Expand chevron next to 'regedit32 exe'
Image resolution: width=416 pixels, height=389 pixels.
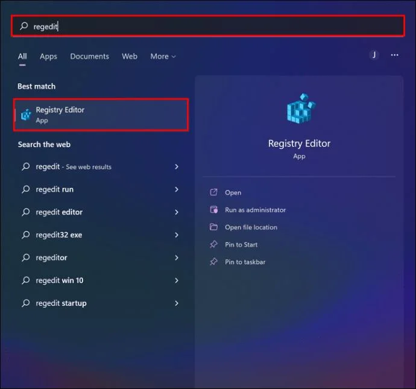pyautogui.click(x=177, y=235)
